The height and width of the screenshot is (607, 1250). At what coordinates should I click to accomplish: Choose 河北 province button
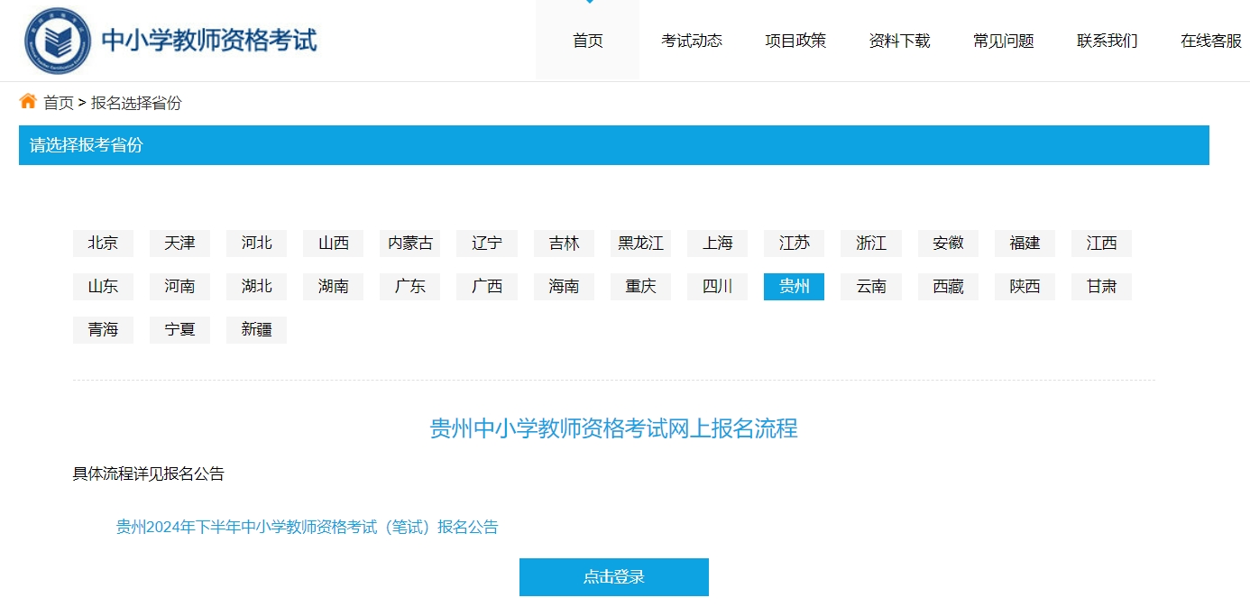tap(256, 244)
